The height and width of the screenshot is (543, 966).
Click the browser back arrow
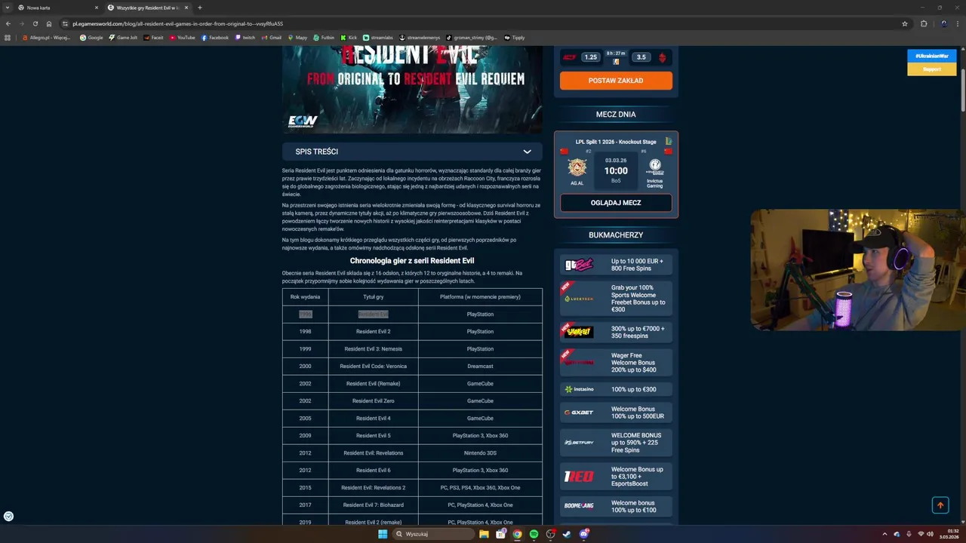[x=8, y=23]
